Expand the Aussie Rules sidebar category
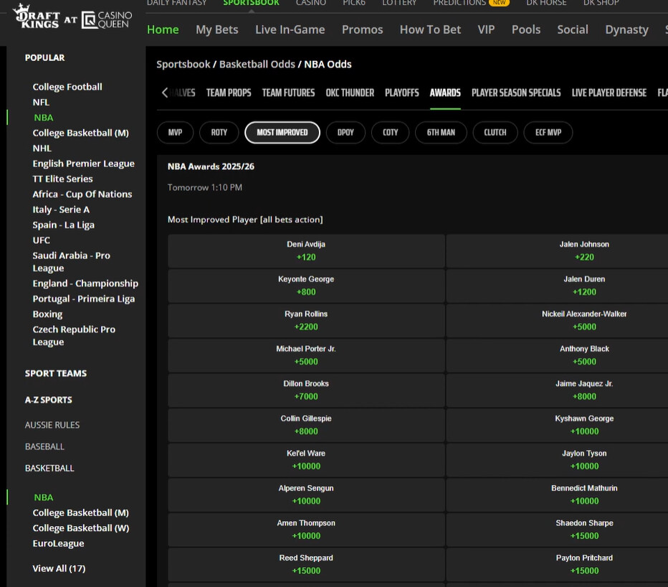668x587 pixels. (x=52, y=425)
